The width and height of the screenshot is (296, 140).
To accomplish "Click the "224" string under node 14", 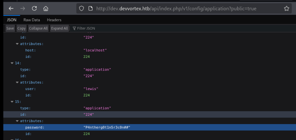I will coord(89,76).
